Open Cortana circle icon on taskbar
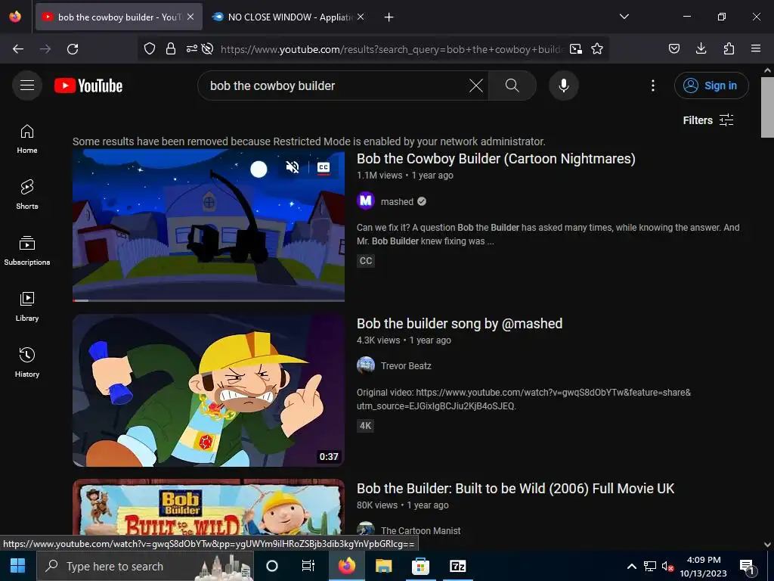Screen dimensions: 774x581 272,566
